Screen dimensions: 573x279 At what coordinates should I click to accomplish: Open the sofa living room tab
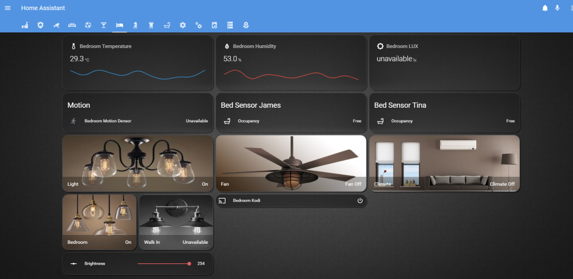pos(72,25)
